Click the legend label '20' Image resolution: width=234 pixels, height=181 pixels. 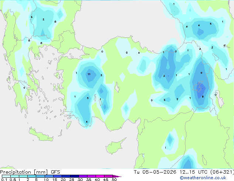tap(63, 180)
